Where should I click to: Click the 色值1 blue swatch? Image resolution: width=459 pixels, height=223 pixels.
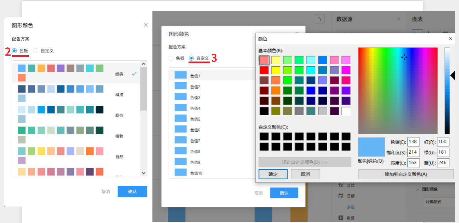180,76
